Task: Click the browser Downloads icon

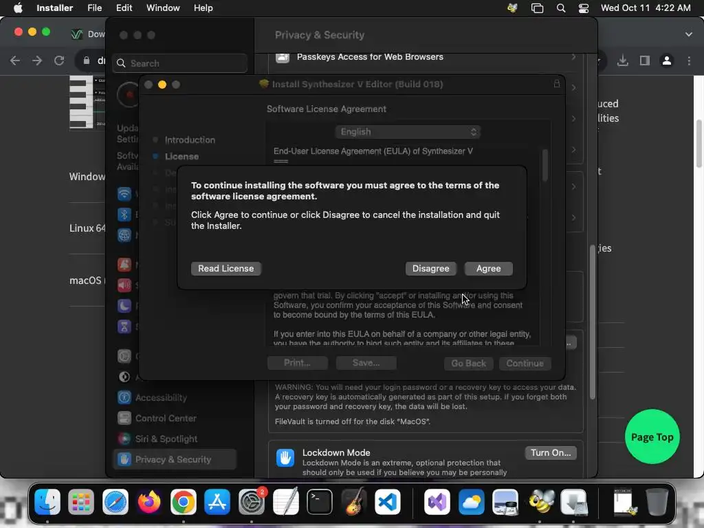Action: click(622, 60)
